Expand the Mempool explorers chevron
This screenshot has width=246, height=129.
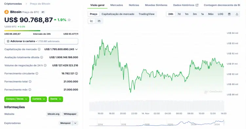tap(75, 123)
